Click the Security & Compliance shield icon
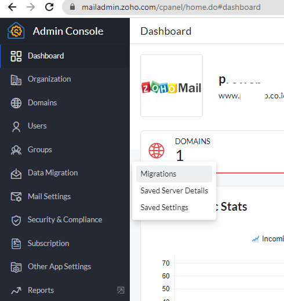 coord(16,220)
